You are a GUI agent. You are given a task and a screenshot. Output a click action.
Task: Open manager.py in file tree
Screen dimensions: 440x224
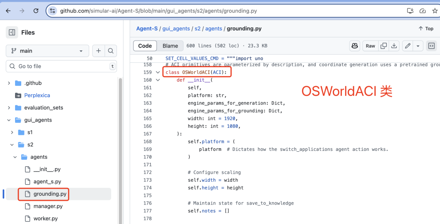tap(48, 207)
